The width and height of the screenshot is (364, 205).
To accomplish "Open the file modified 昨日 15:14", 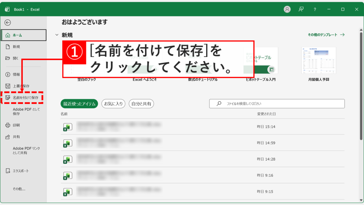I will 203,127.
